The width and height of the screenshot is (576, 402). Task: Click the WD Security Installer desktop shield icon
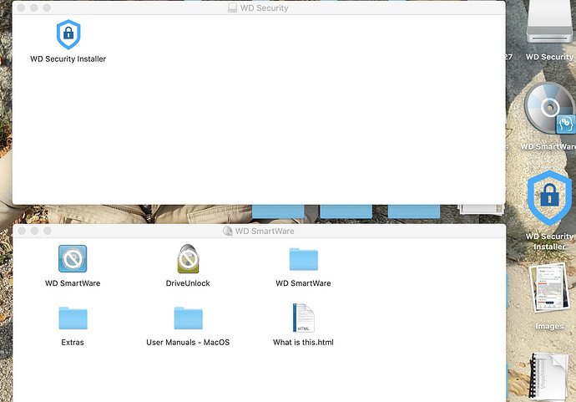pos(549,198)
